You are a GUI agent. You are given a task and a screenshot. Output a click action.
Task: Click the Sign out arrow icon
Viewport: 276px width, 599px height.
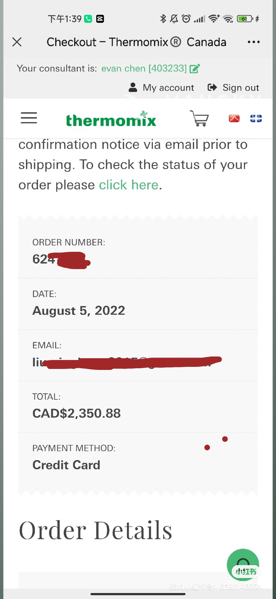coord(212,87)
